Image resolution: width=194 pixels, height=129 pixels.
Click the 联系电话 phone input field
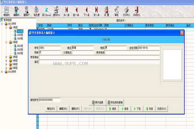(x=132, y=53)
